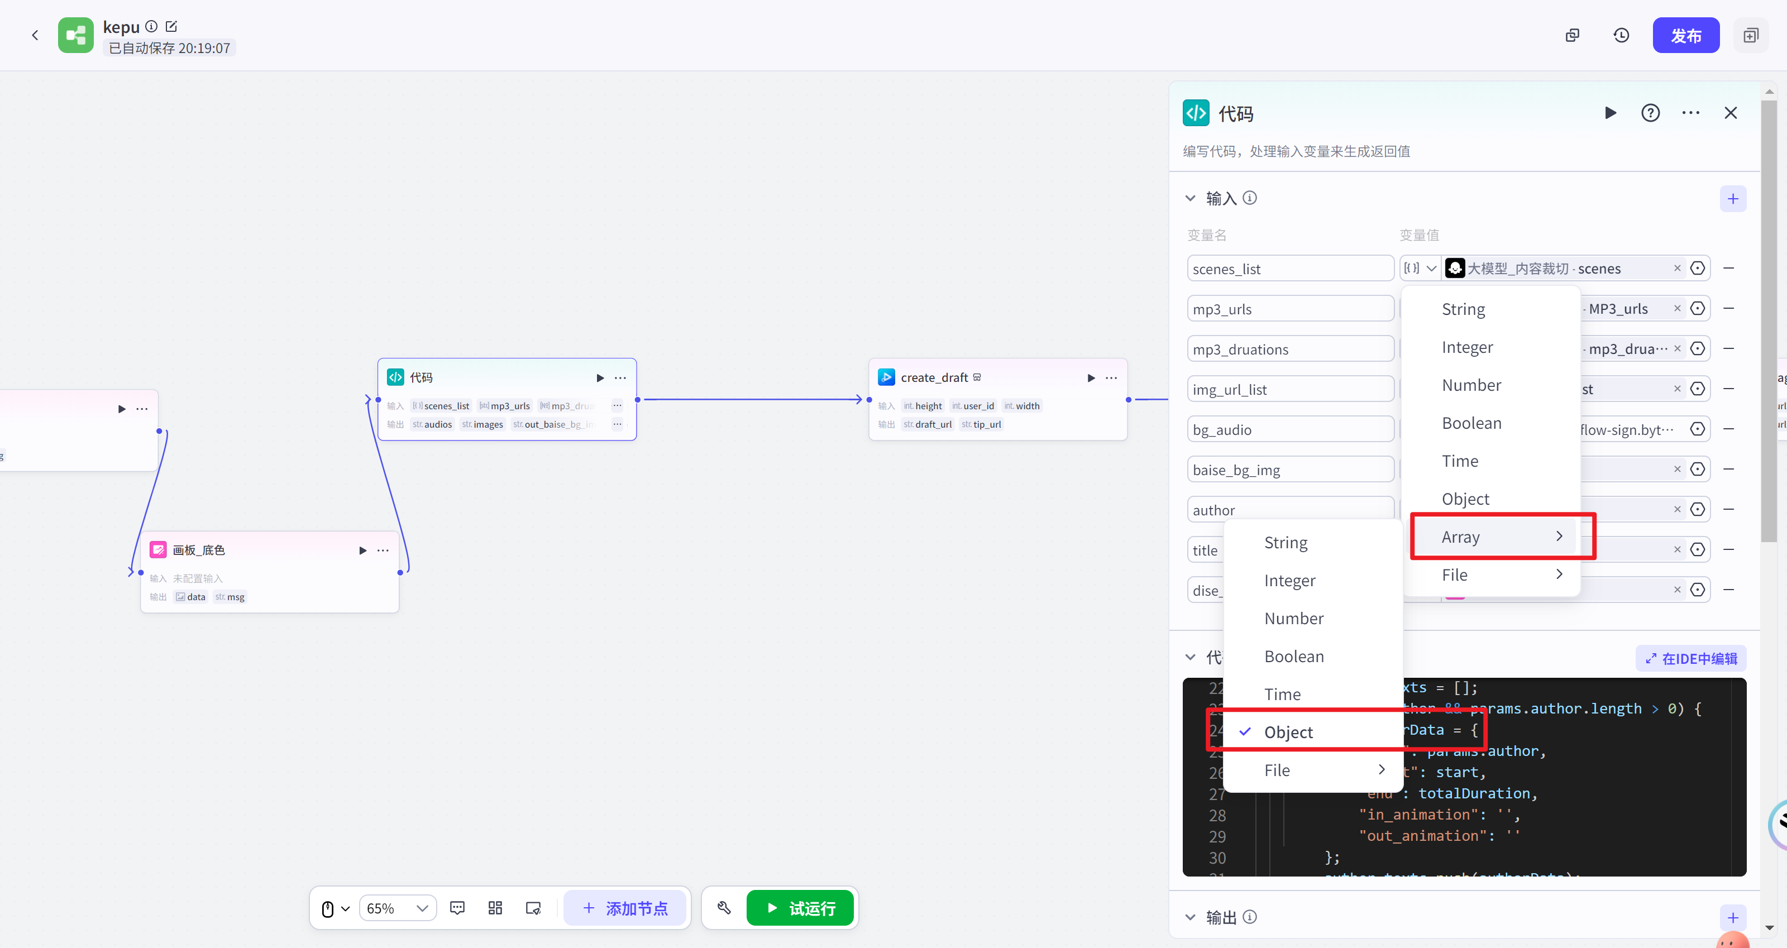Choose Object in the upper type menu
The height and width of the screenshot is (948, 1787).
1491,499
